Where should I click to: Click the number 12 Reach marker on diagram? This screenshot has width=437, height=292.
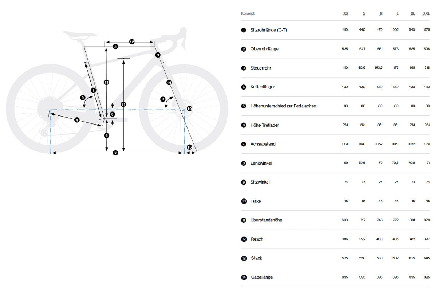pos(132,42)
